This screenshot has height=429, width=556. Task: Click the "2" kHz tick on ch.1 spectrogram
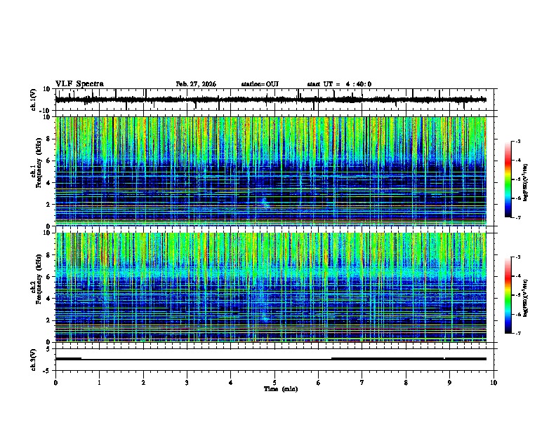(x=48, y=205)
